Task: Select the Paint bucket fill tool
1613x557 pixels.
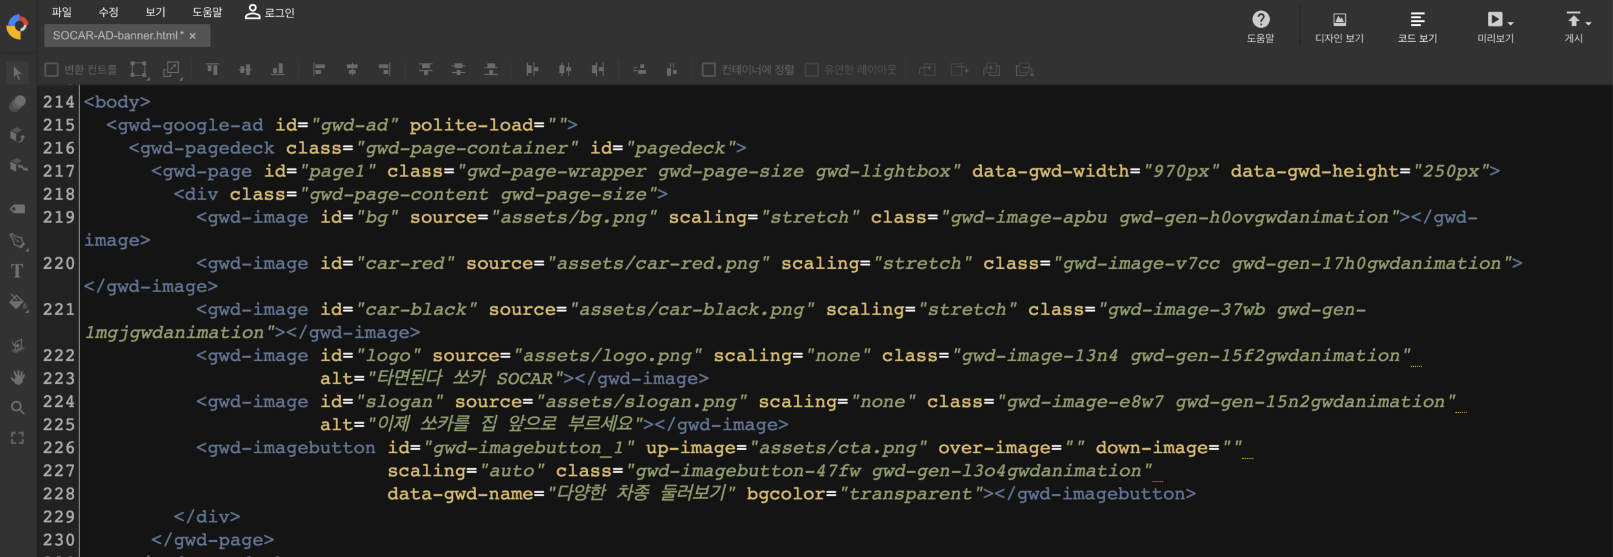Action: pos(18,302)
